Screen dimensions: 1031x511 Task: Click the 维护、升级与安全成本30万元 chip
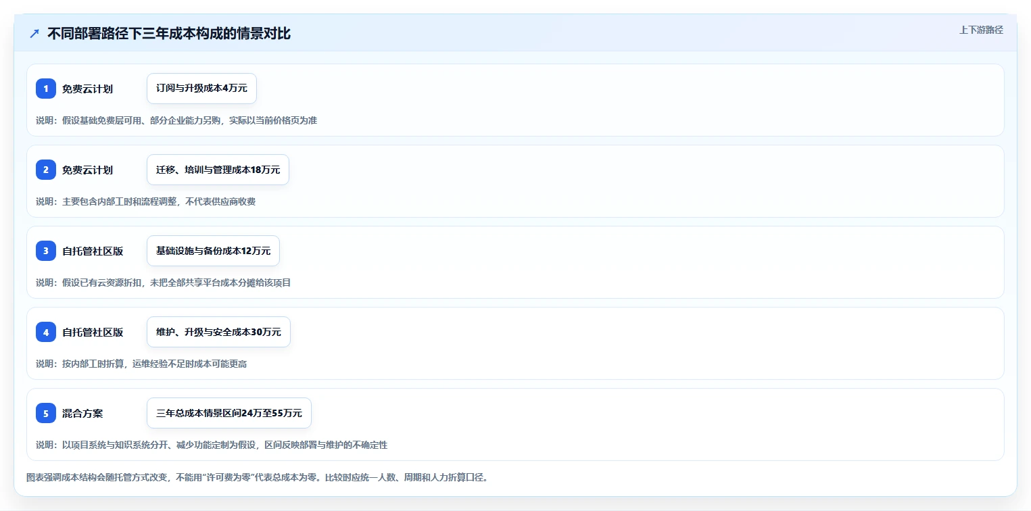click(218, 332)
